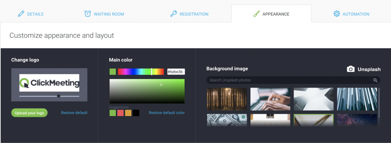The height and width of the screenshot is (143, 391).
Task: Select the grey star background thumbnail
Action: (x=314, y=99)
